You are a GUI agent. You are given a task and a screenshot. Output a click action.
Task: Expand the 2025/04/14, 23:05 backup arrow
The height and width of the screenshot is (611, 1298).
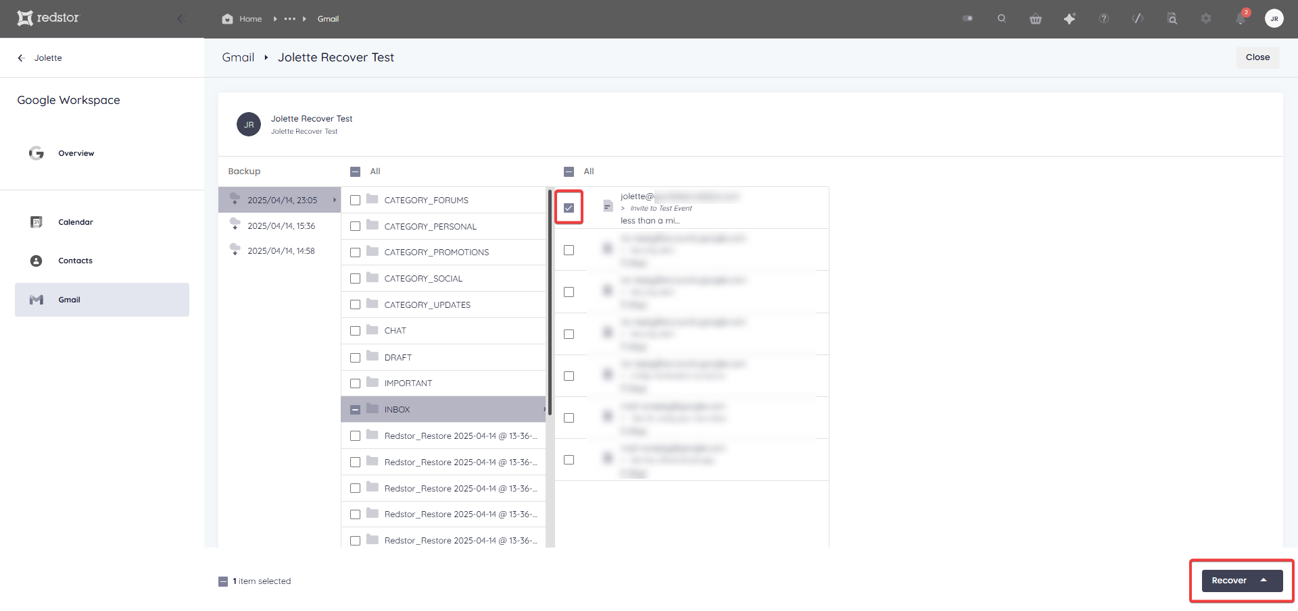(x=334, y=201)
